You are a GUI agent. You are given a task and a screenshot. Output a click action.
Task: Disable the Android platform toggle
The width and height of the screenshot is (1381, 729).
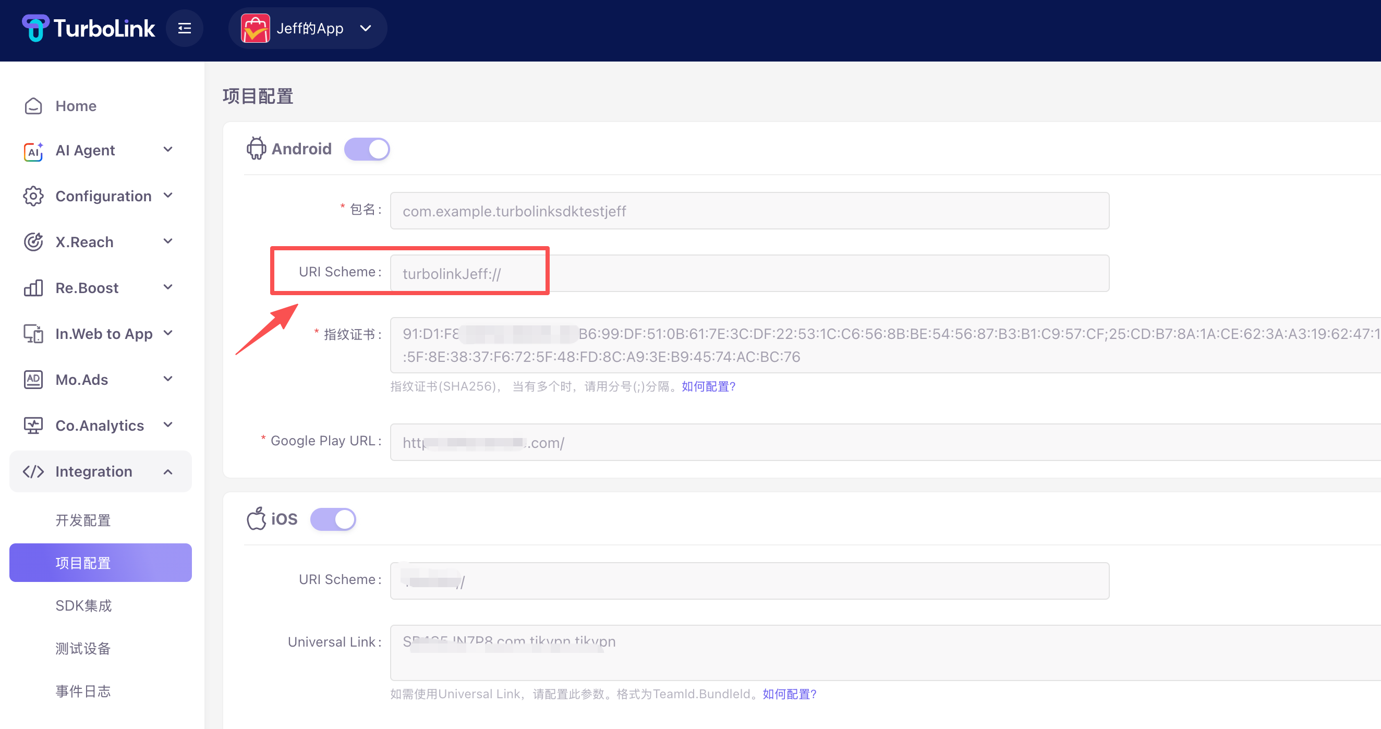[x=367, y=149]
